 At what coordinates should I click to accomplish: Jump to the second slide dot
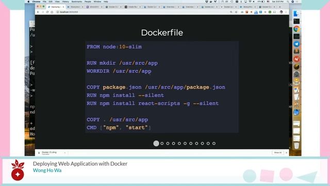coord(162,144)
